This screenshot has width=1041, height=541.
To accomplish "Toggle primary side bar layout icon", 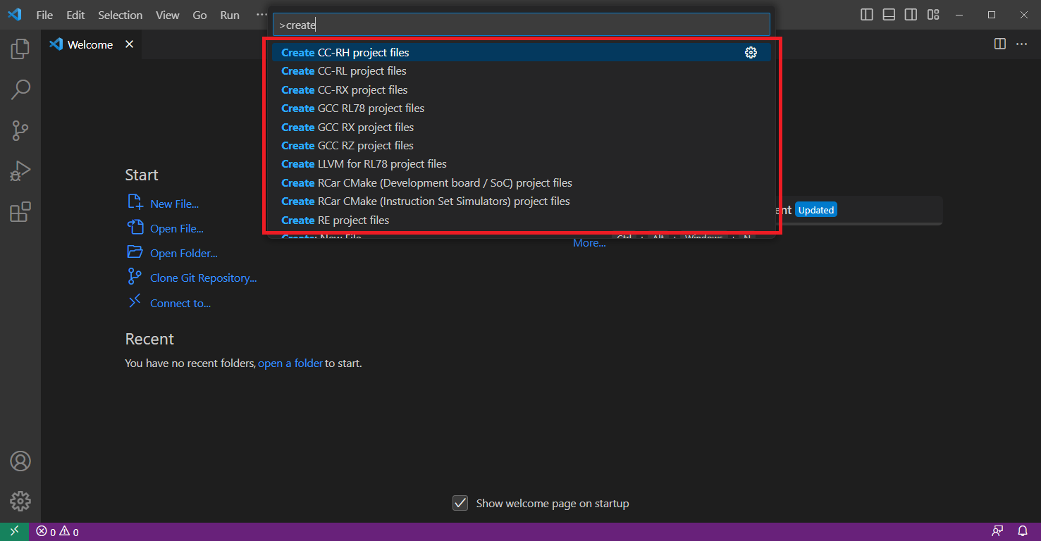I will click(868, 15).
